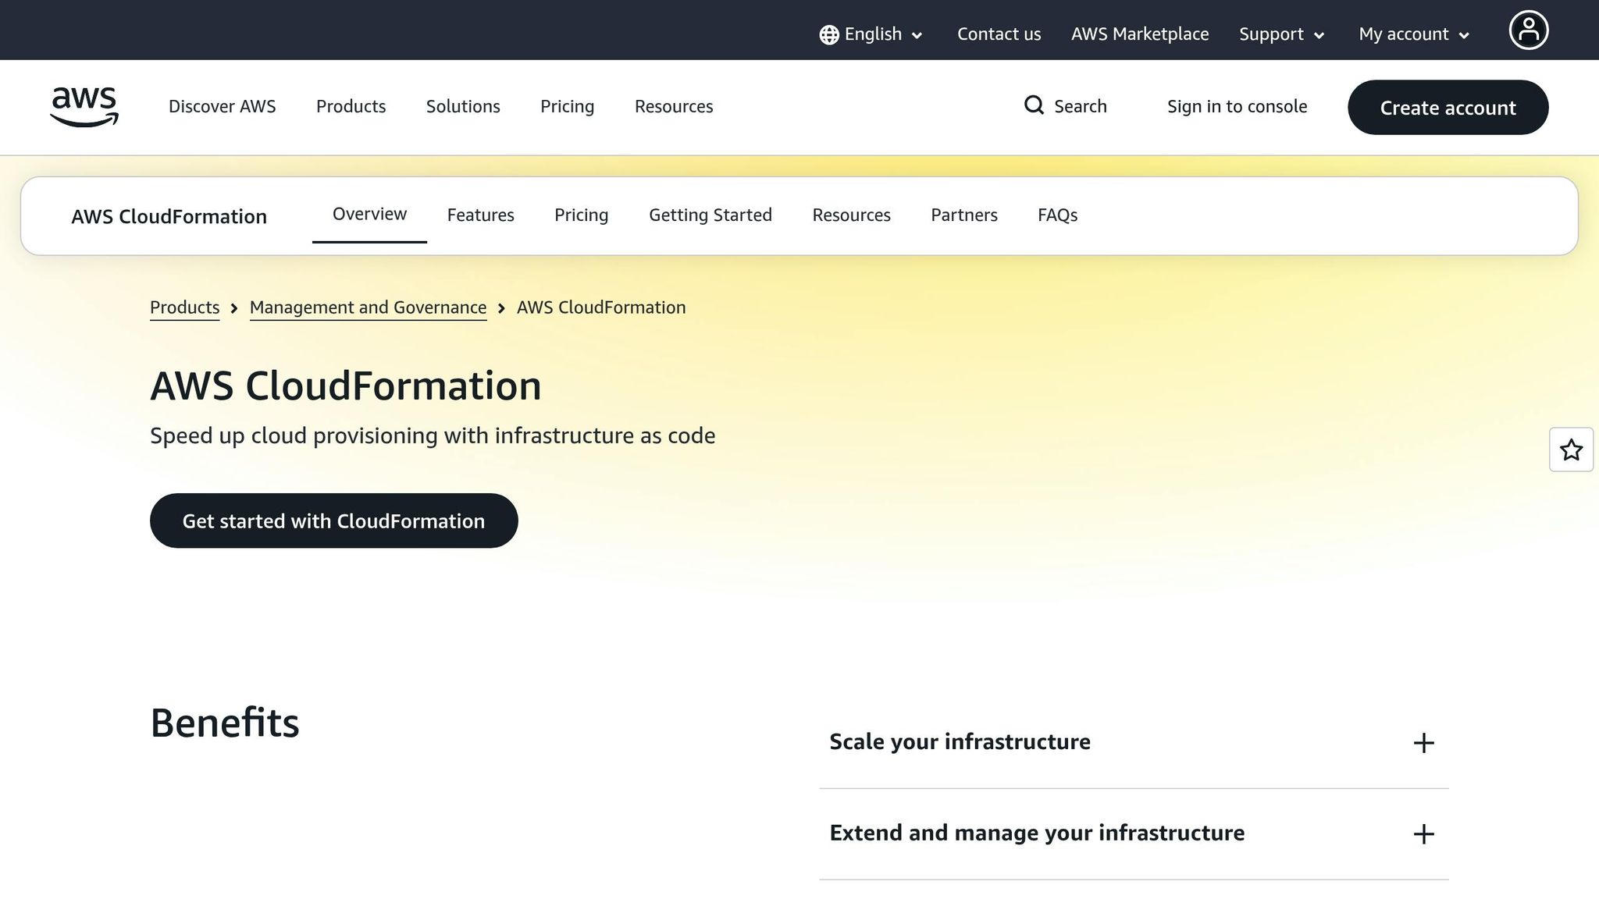Viewport: 1599px width, 899px height.
Task: Open the Management and Governance breadcrumb link
Action: (x=367, y=307)
